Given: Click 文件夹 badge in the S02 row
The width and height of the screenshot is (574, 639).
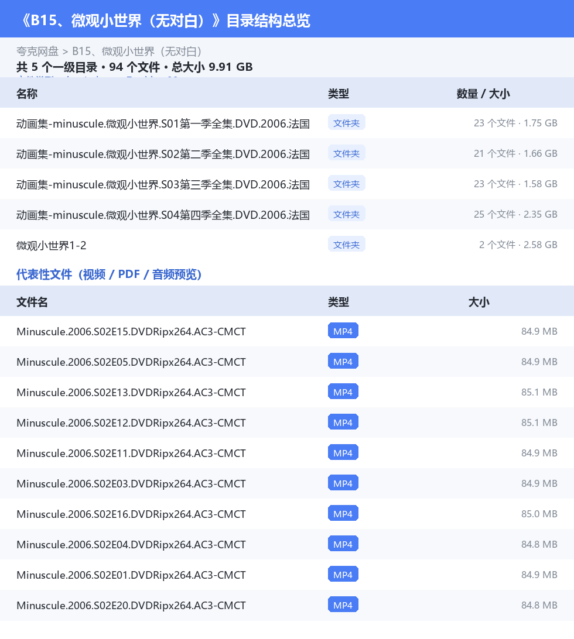Looking at the screenshot, I should click(x=346, y=153).
